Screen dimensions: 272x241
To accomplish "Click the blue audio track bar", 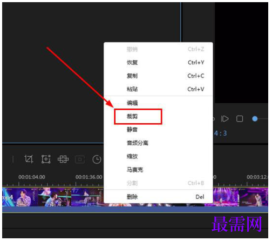I will tap(135, 210).
